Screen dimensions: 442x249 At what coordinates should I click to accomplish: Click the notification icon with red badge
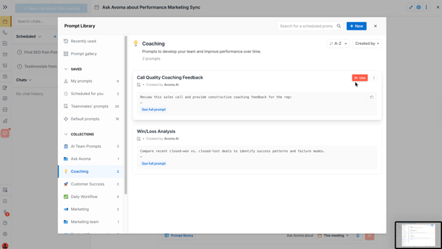coord(6,213)
